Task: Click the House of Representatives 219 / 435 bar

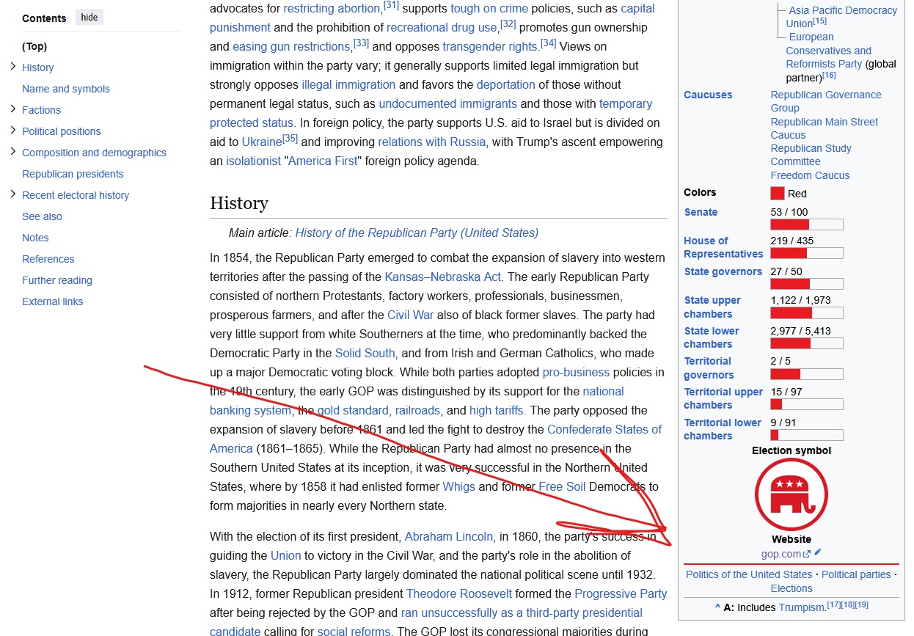Action: pyautogui.click(x=807, y=253)
